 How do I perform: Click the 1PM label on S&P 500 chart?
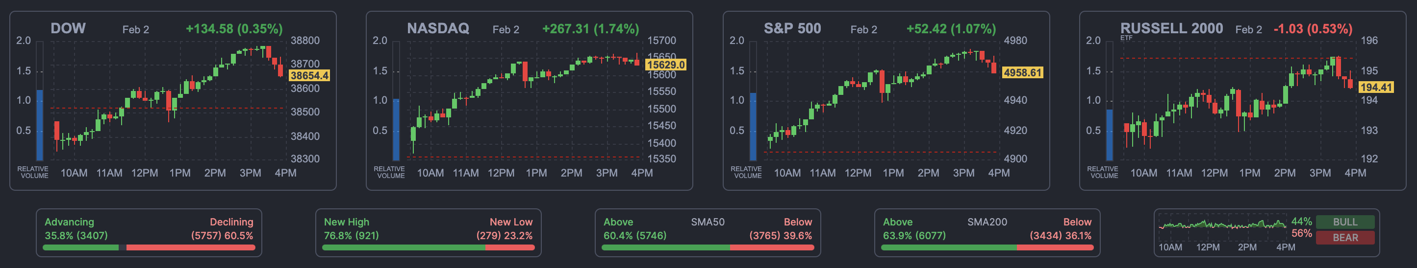tap(893, 173)
